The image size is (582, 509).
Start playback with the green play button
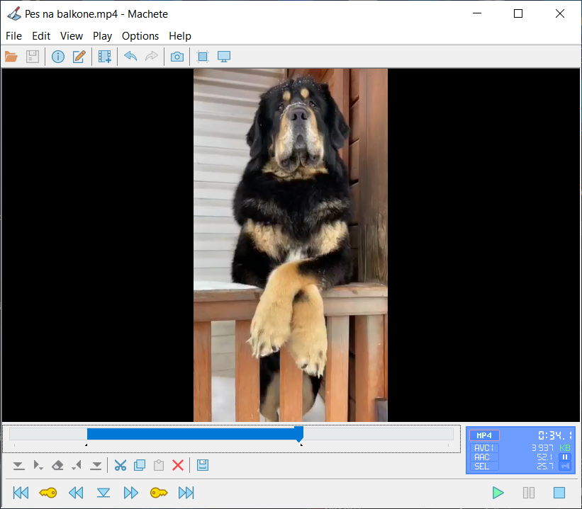pyautogui.click(x=498, y=493)
